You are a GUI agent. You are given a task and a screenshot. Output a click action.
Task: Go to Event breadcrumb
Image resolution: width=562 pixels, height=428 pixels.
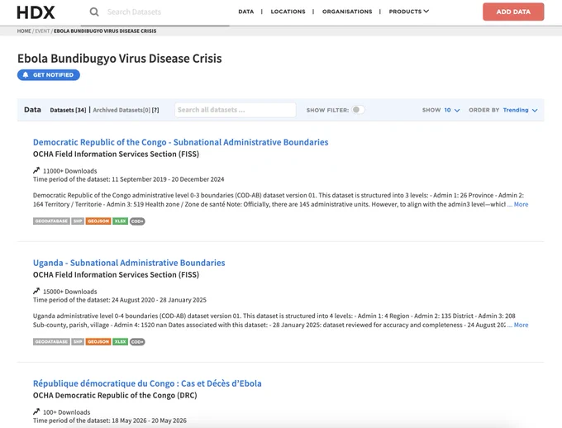pyautogui.click(x=42, y=31)
